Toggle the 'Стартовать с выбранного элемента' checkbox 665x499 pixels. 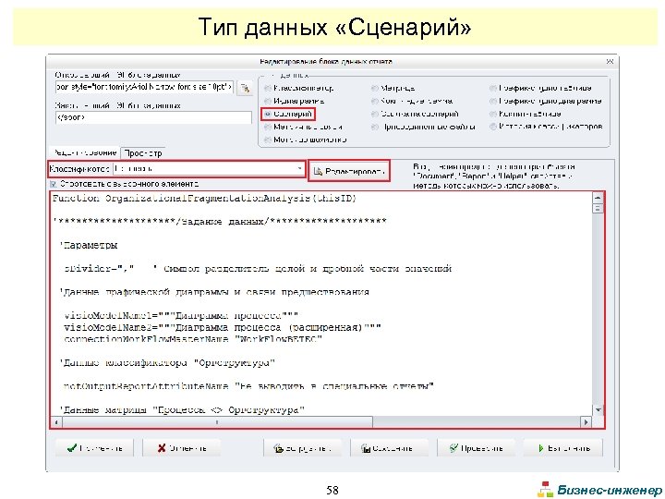(53, 184)
